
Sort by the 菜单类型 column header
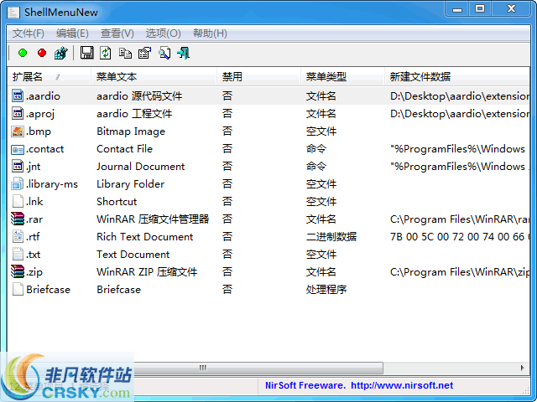pos(342,76)
